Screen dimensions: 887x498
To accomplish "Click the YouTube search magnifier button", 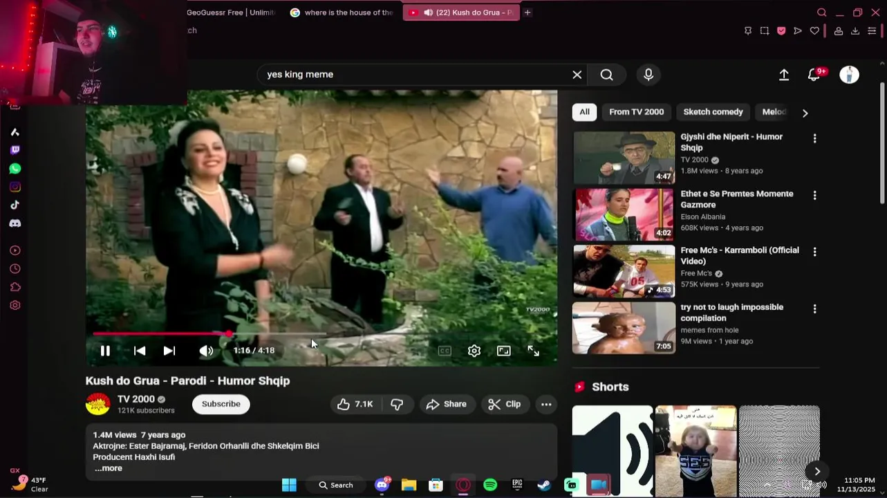I will pyautogui.click(x=607, y=75).
